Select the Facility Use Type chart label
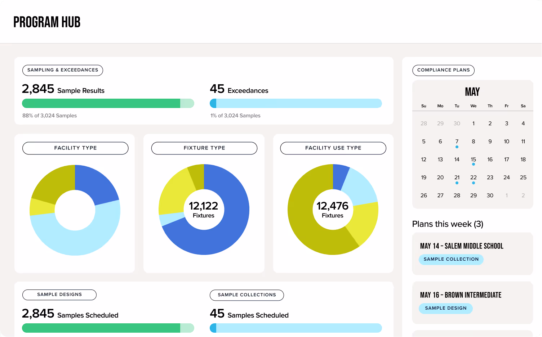Image resolution: width=542 pixels, height=337 pixels. pos(333,148)
